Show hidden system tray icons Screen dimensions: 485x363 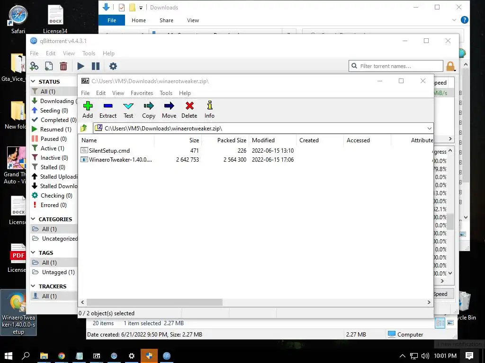coord(403,356)
